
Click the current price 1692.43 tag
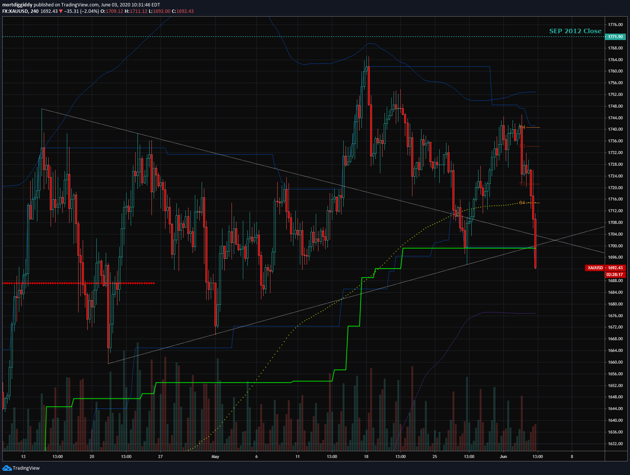point(615,268)
